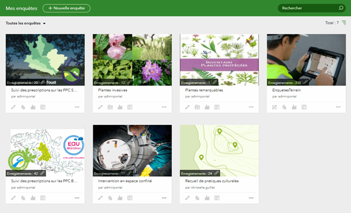Click the Recueil de pratiques culturales title
351x213 pixels.
click(x=212, y=181)
